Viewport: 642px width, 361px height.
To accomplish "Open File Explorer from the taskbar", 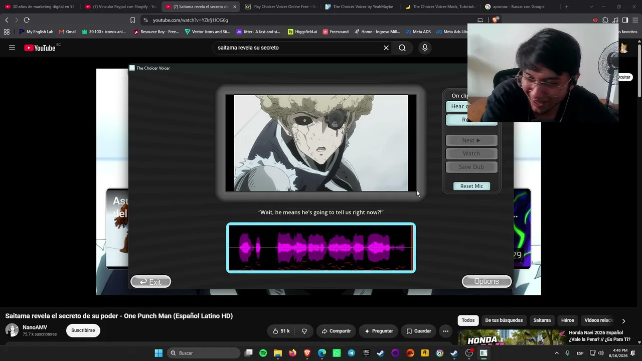I will tap(278, 353).
